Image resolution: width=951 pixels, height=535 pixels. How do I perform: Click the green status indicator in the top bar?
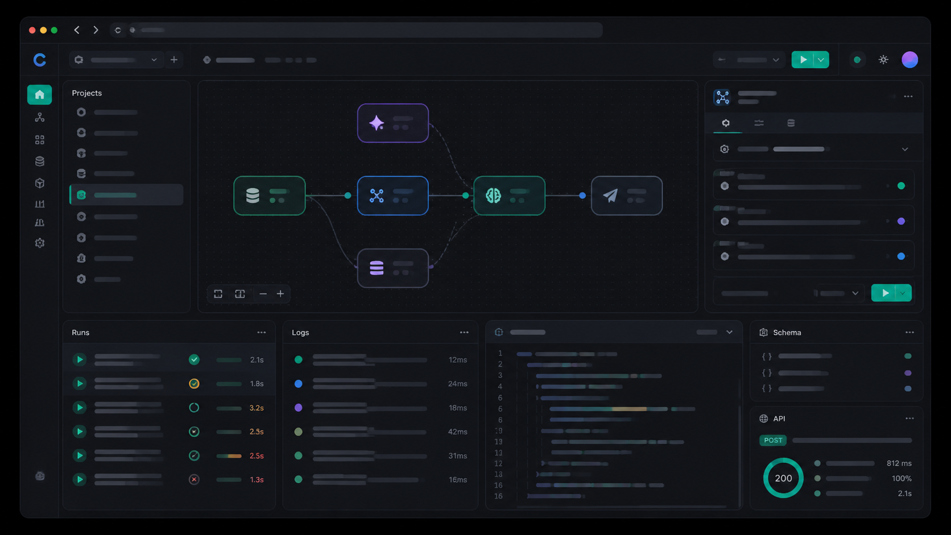857,60
